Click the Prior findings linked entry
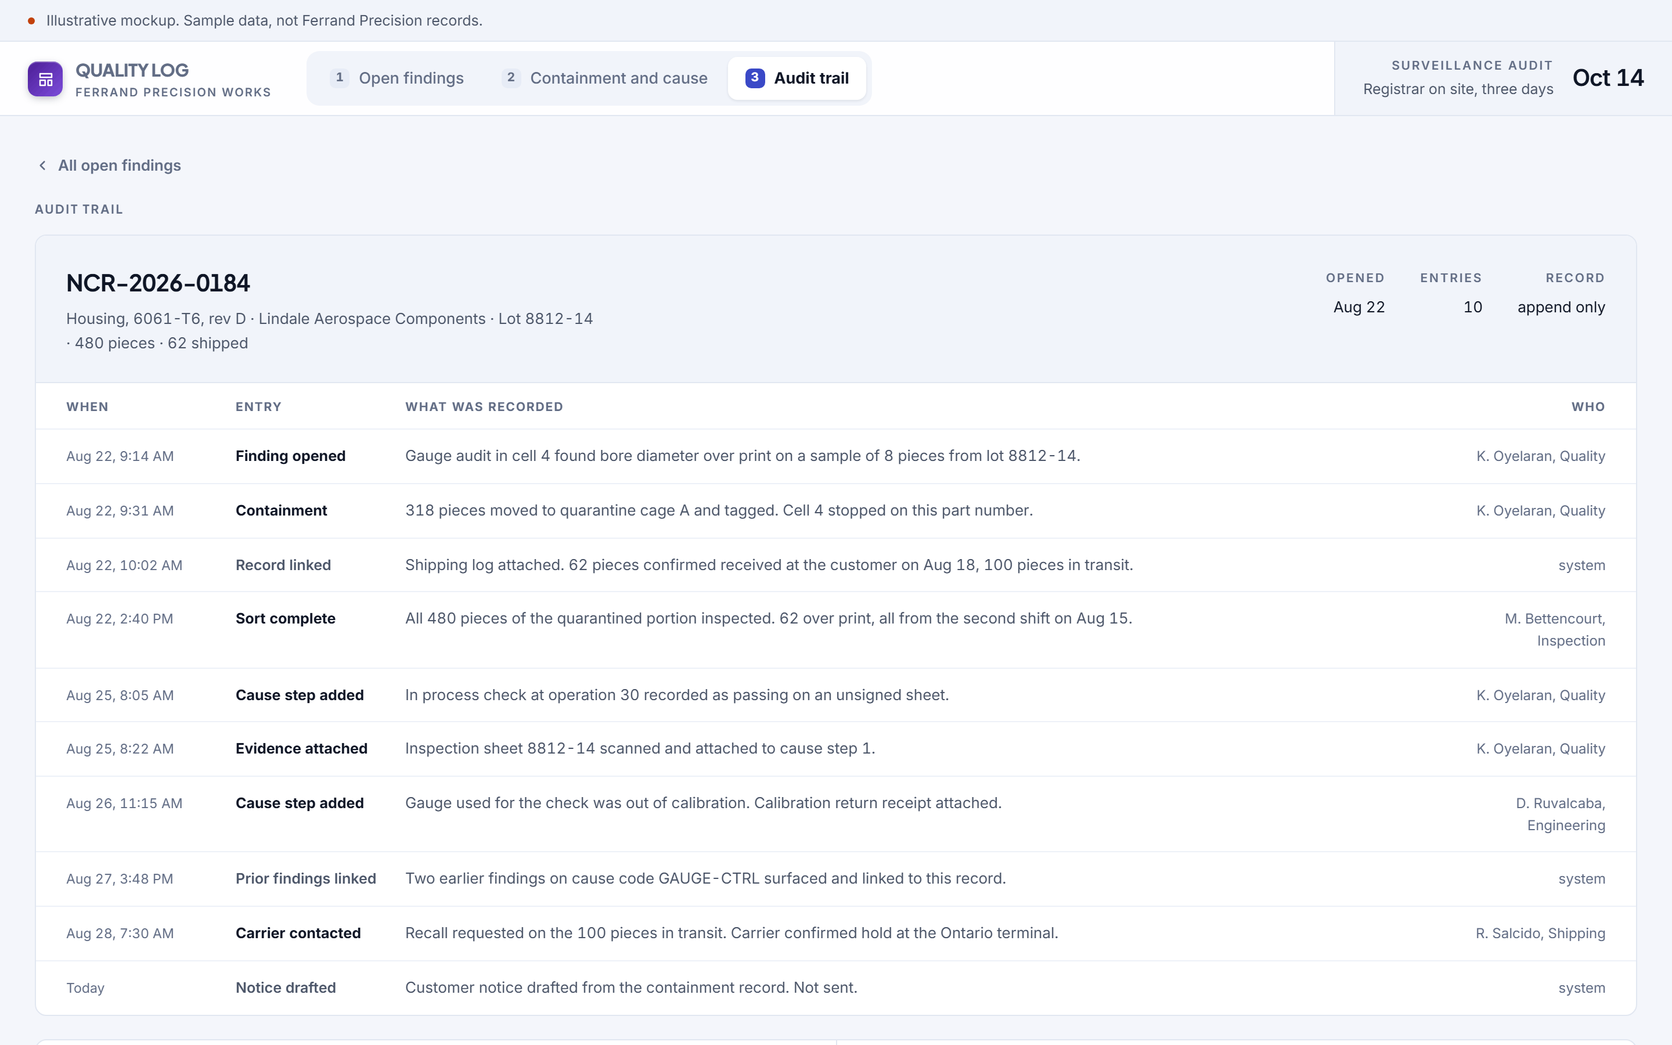Image resolution: width=1672 pixels, height=1045 pixels. tap(306, 878)
